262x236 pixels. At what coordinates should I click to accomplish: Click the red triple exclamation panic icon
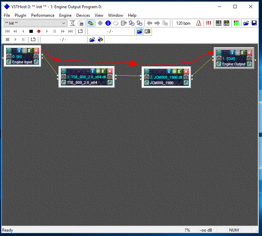[x=209, y=23]
